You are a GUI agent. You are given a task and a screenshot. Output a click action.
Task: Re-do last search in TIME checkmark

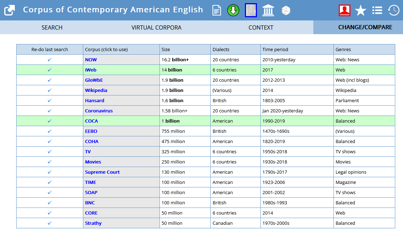coord(50,182)
